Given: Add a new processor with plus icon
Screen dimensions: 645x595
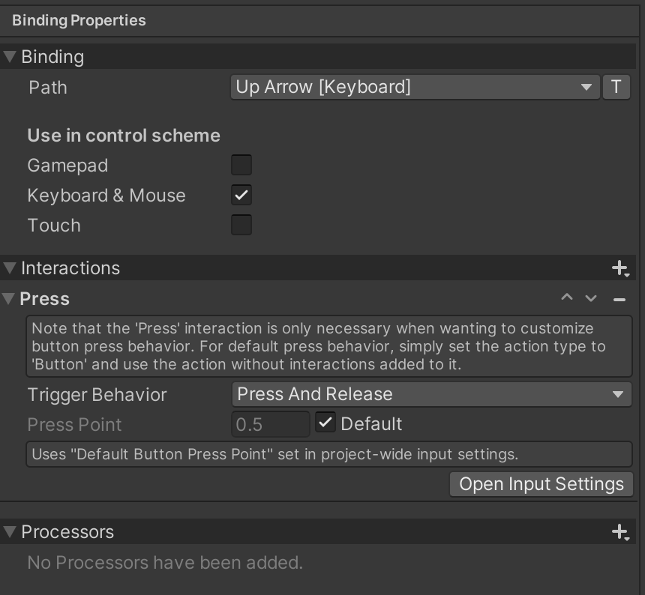Looking at the screenshot, I should (619, 531).
